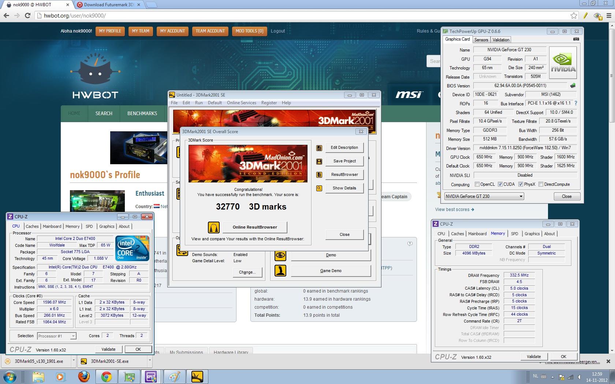Open the Paint taskbar icon
615x384 pixels.
174,376
